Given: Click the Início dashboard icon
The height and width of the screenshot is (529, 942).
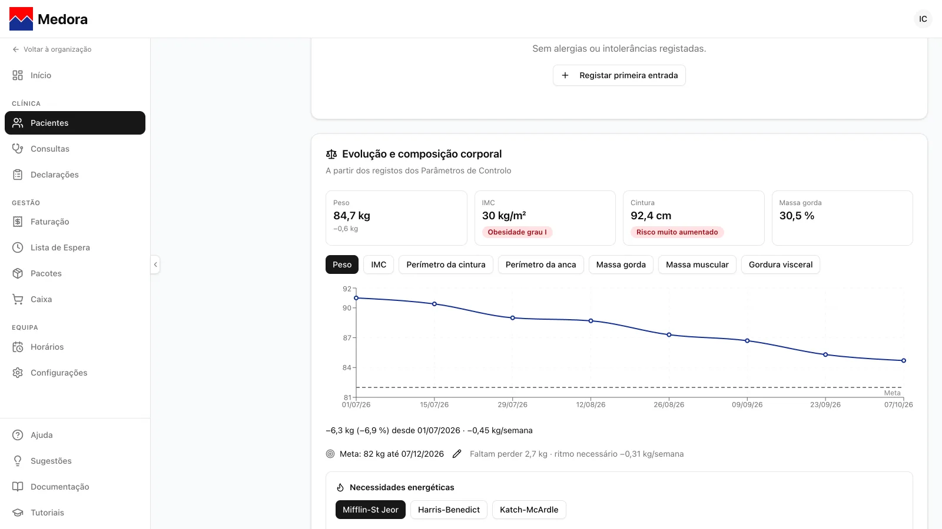Looking at the screenshot, I should tap(18, 75).
